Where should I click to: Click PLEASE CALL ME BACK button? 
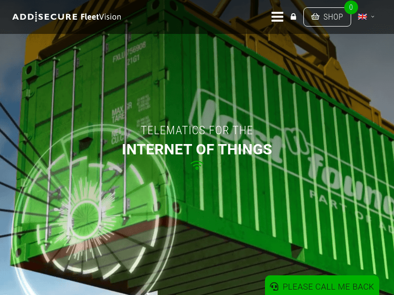click(322, 286)
